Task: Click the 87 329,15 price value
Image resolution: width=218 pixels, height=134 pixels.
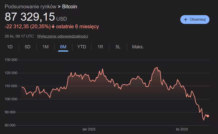Action: pos(30,17)
